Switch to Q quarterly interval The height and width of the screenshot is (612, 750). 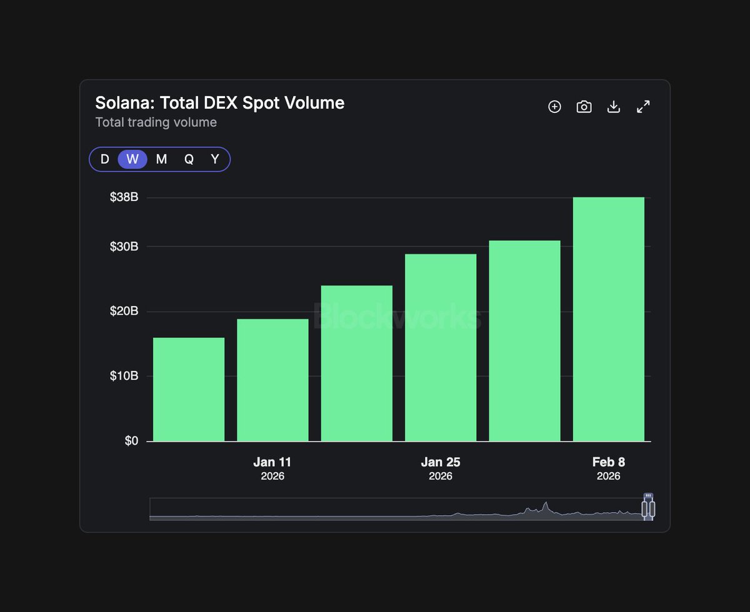[x=189, y=159]
